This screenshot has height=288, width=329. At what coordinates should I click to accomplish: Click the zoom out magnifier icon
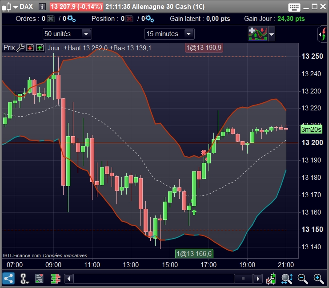coord(303,279)
